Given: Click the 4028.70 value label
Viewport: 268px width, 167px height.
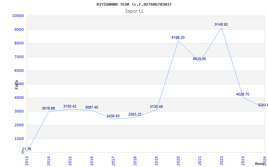Looking at the screenshot, I should 243,95.
